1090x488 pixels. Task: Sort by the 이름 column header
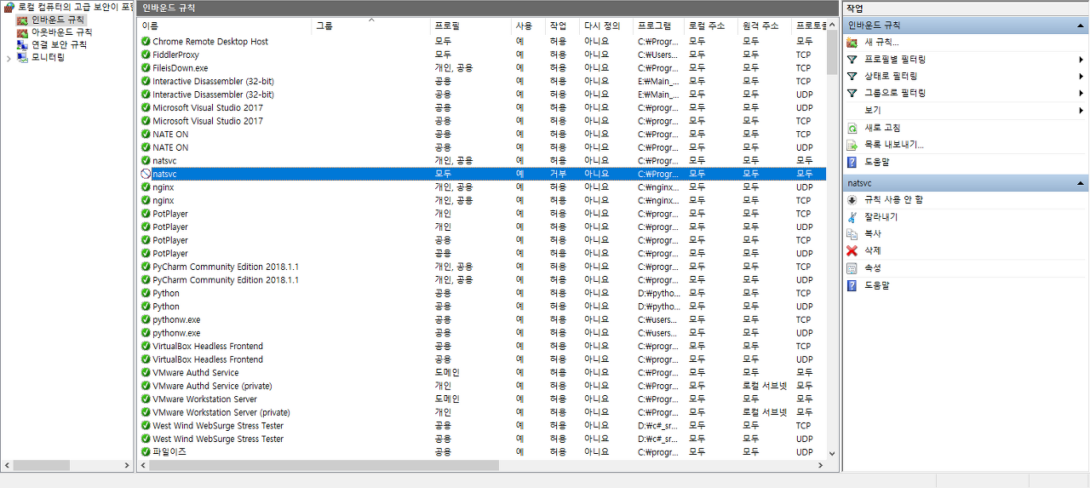(226, 26)
